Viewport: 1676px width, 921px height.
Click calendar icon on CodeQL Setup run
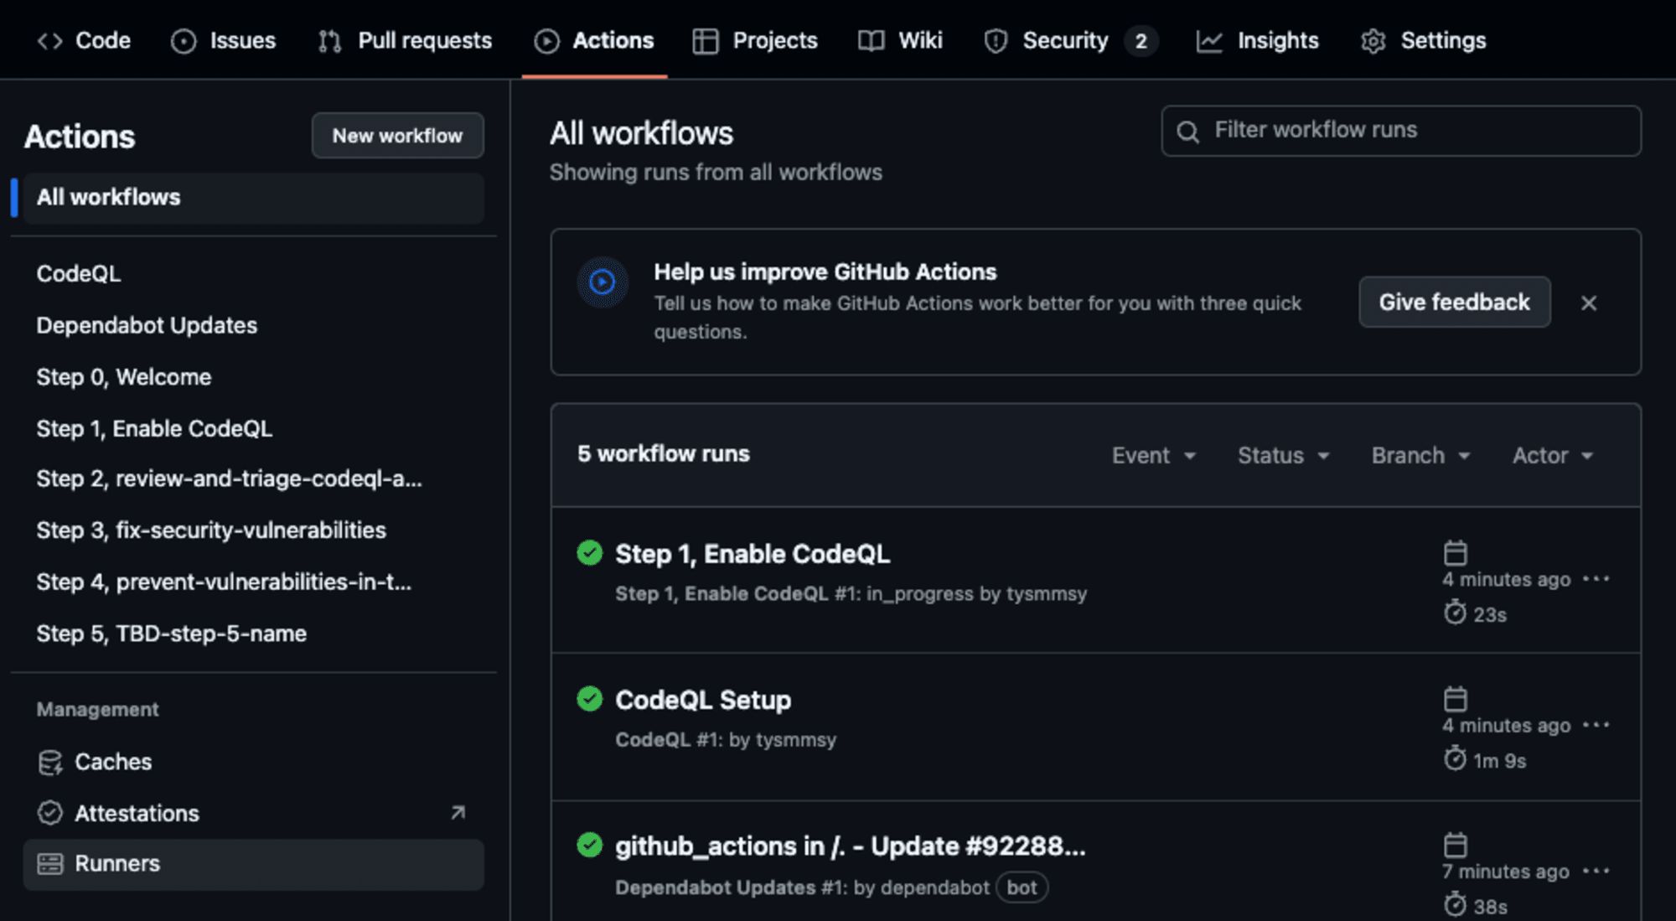click(x=1456, y=699)
